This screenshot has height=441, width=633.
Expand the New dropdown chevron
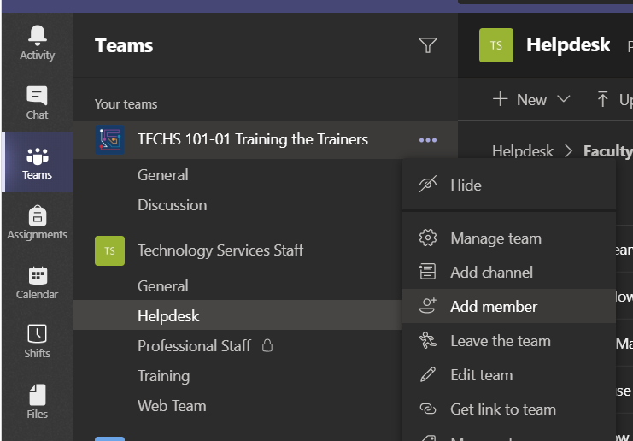[x=564, y=99]
